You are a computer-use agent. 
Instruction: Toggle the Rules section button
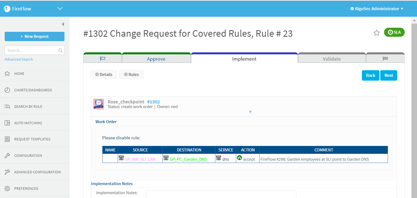point(131,74)
